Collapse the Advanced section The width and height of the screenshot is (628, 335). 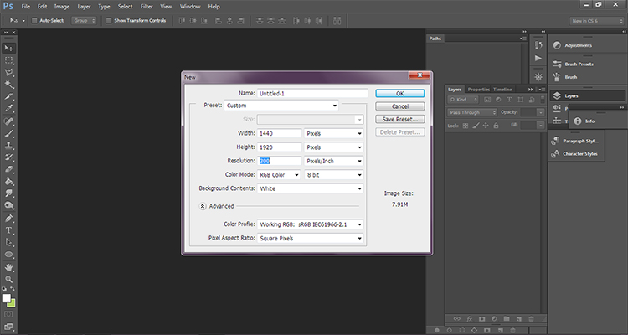click(x=203, y=206)
